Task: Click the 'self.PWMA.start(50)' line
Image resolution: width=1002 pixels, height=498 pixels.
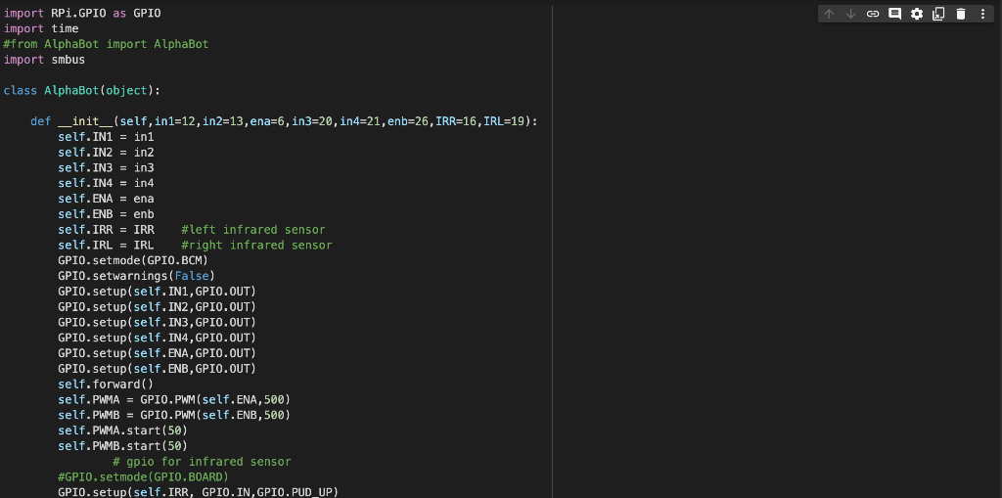Action: tap(122, 430)
